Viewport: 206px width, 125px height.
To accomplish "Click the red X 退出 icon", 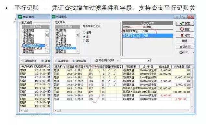I will [182, 35].
